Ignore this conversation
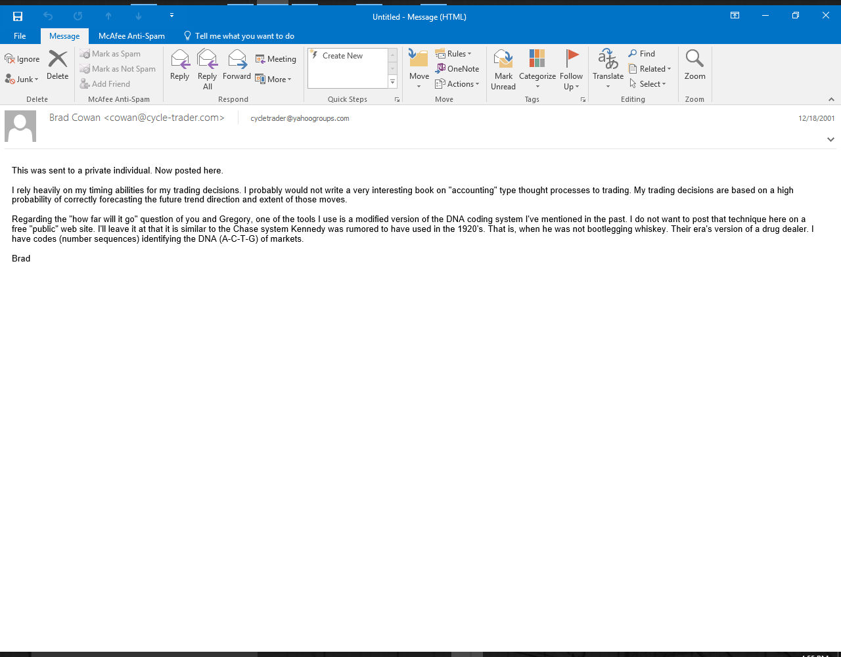The height and width of the screenshot is (657, 841). tap(22, 59)
